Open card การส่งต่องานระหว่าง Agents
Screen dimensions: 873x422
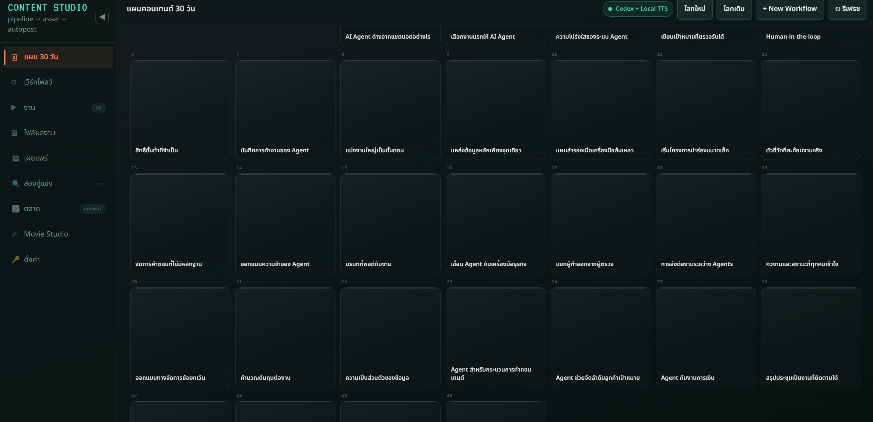[x=706, y=224]
